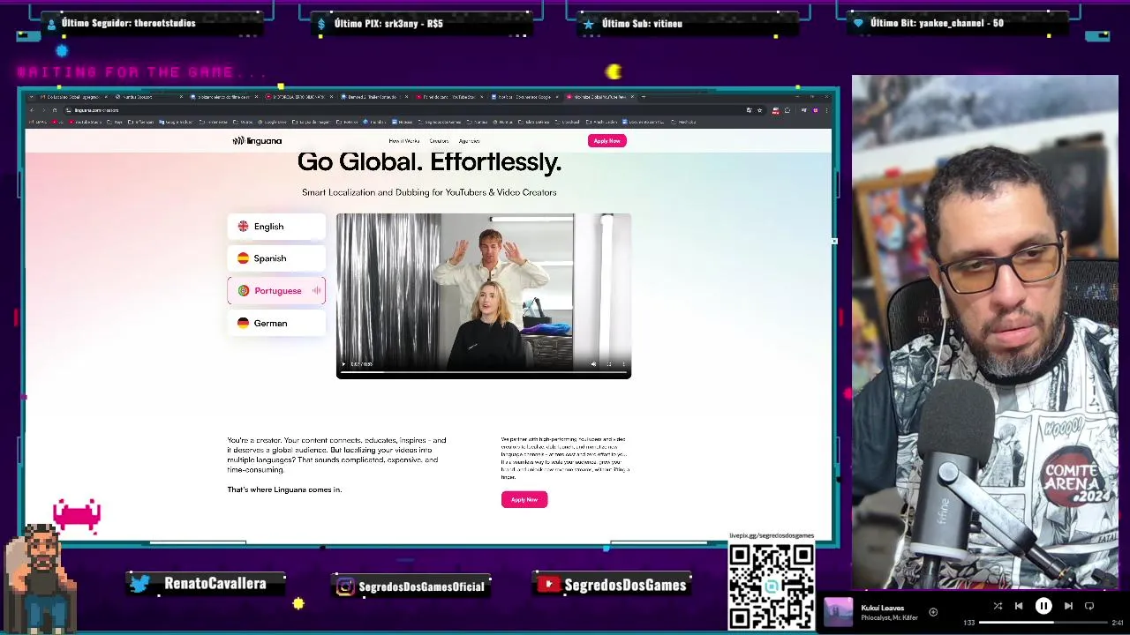Click the Último PIX dollar icon
The height and width of the screenshot is (635, 1130).
click(321, 24)
